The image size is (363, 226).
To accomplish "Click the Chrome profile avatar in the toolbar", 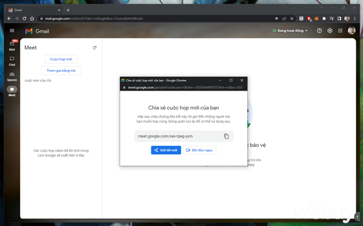I will (347, 19).
